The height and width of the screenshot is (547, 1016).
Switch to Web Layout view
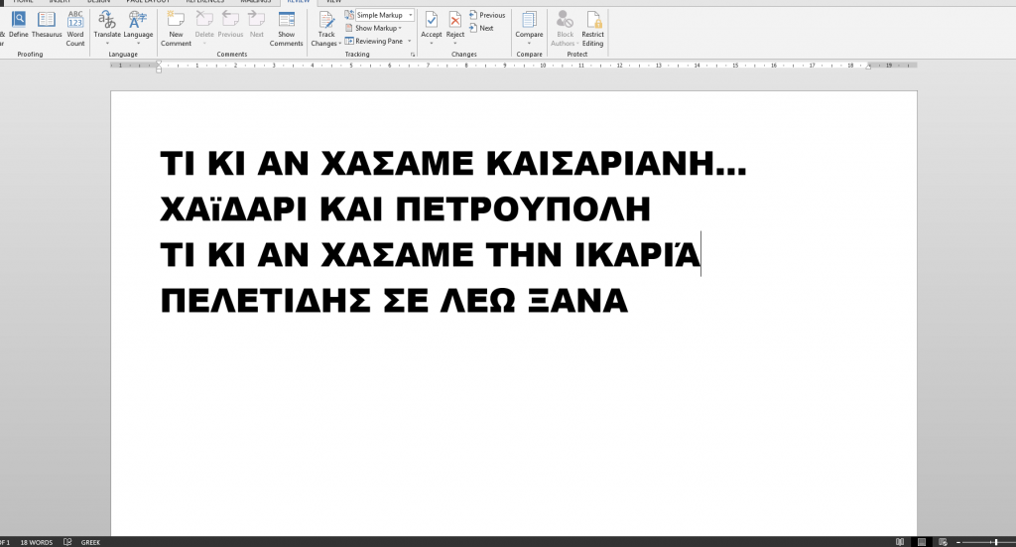click(x=943, y=542)
